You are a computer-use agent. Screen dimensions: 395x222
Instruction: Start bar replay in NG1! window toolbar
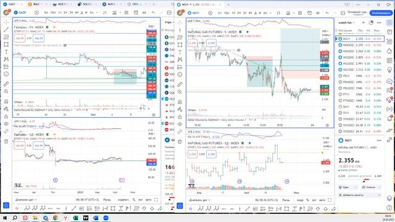point(318,13)
